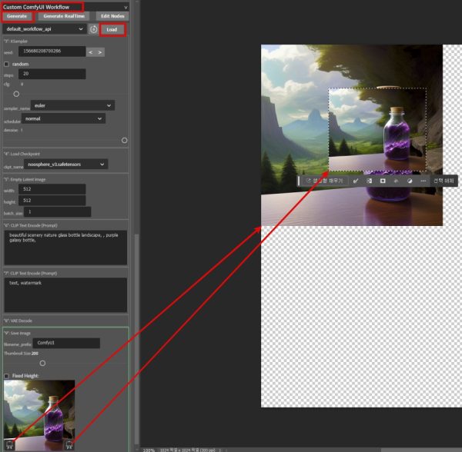Click the Generative Fill button in contextual bar

pos(324,181)
